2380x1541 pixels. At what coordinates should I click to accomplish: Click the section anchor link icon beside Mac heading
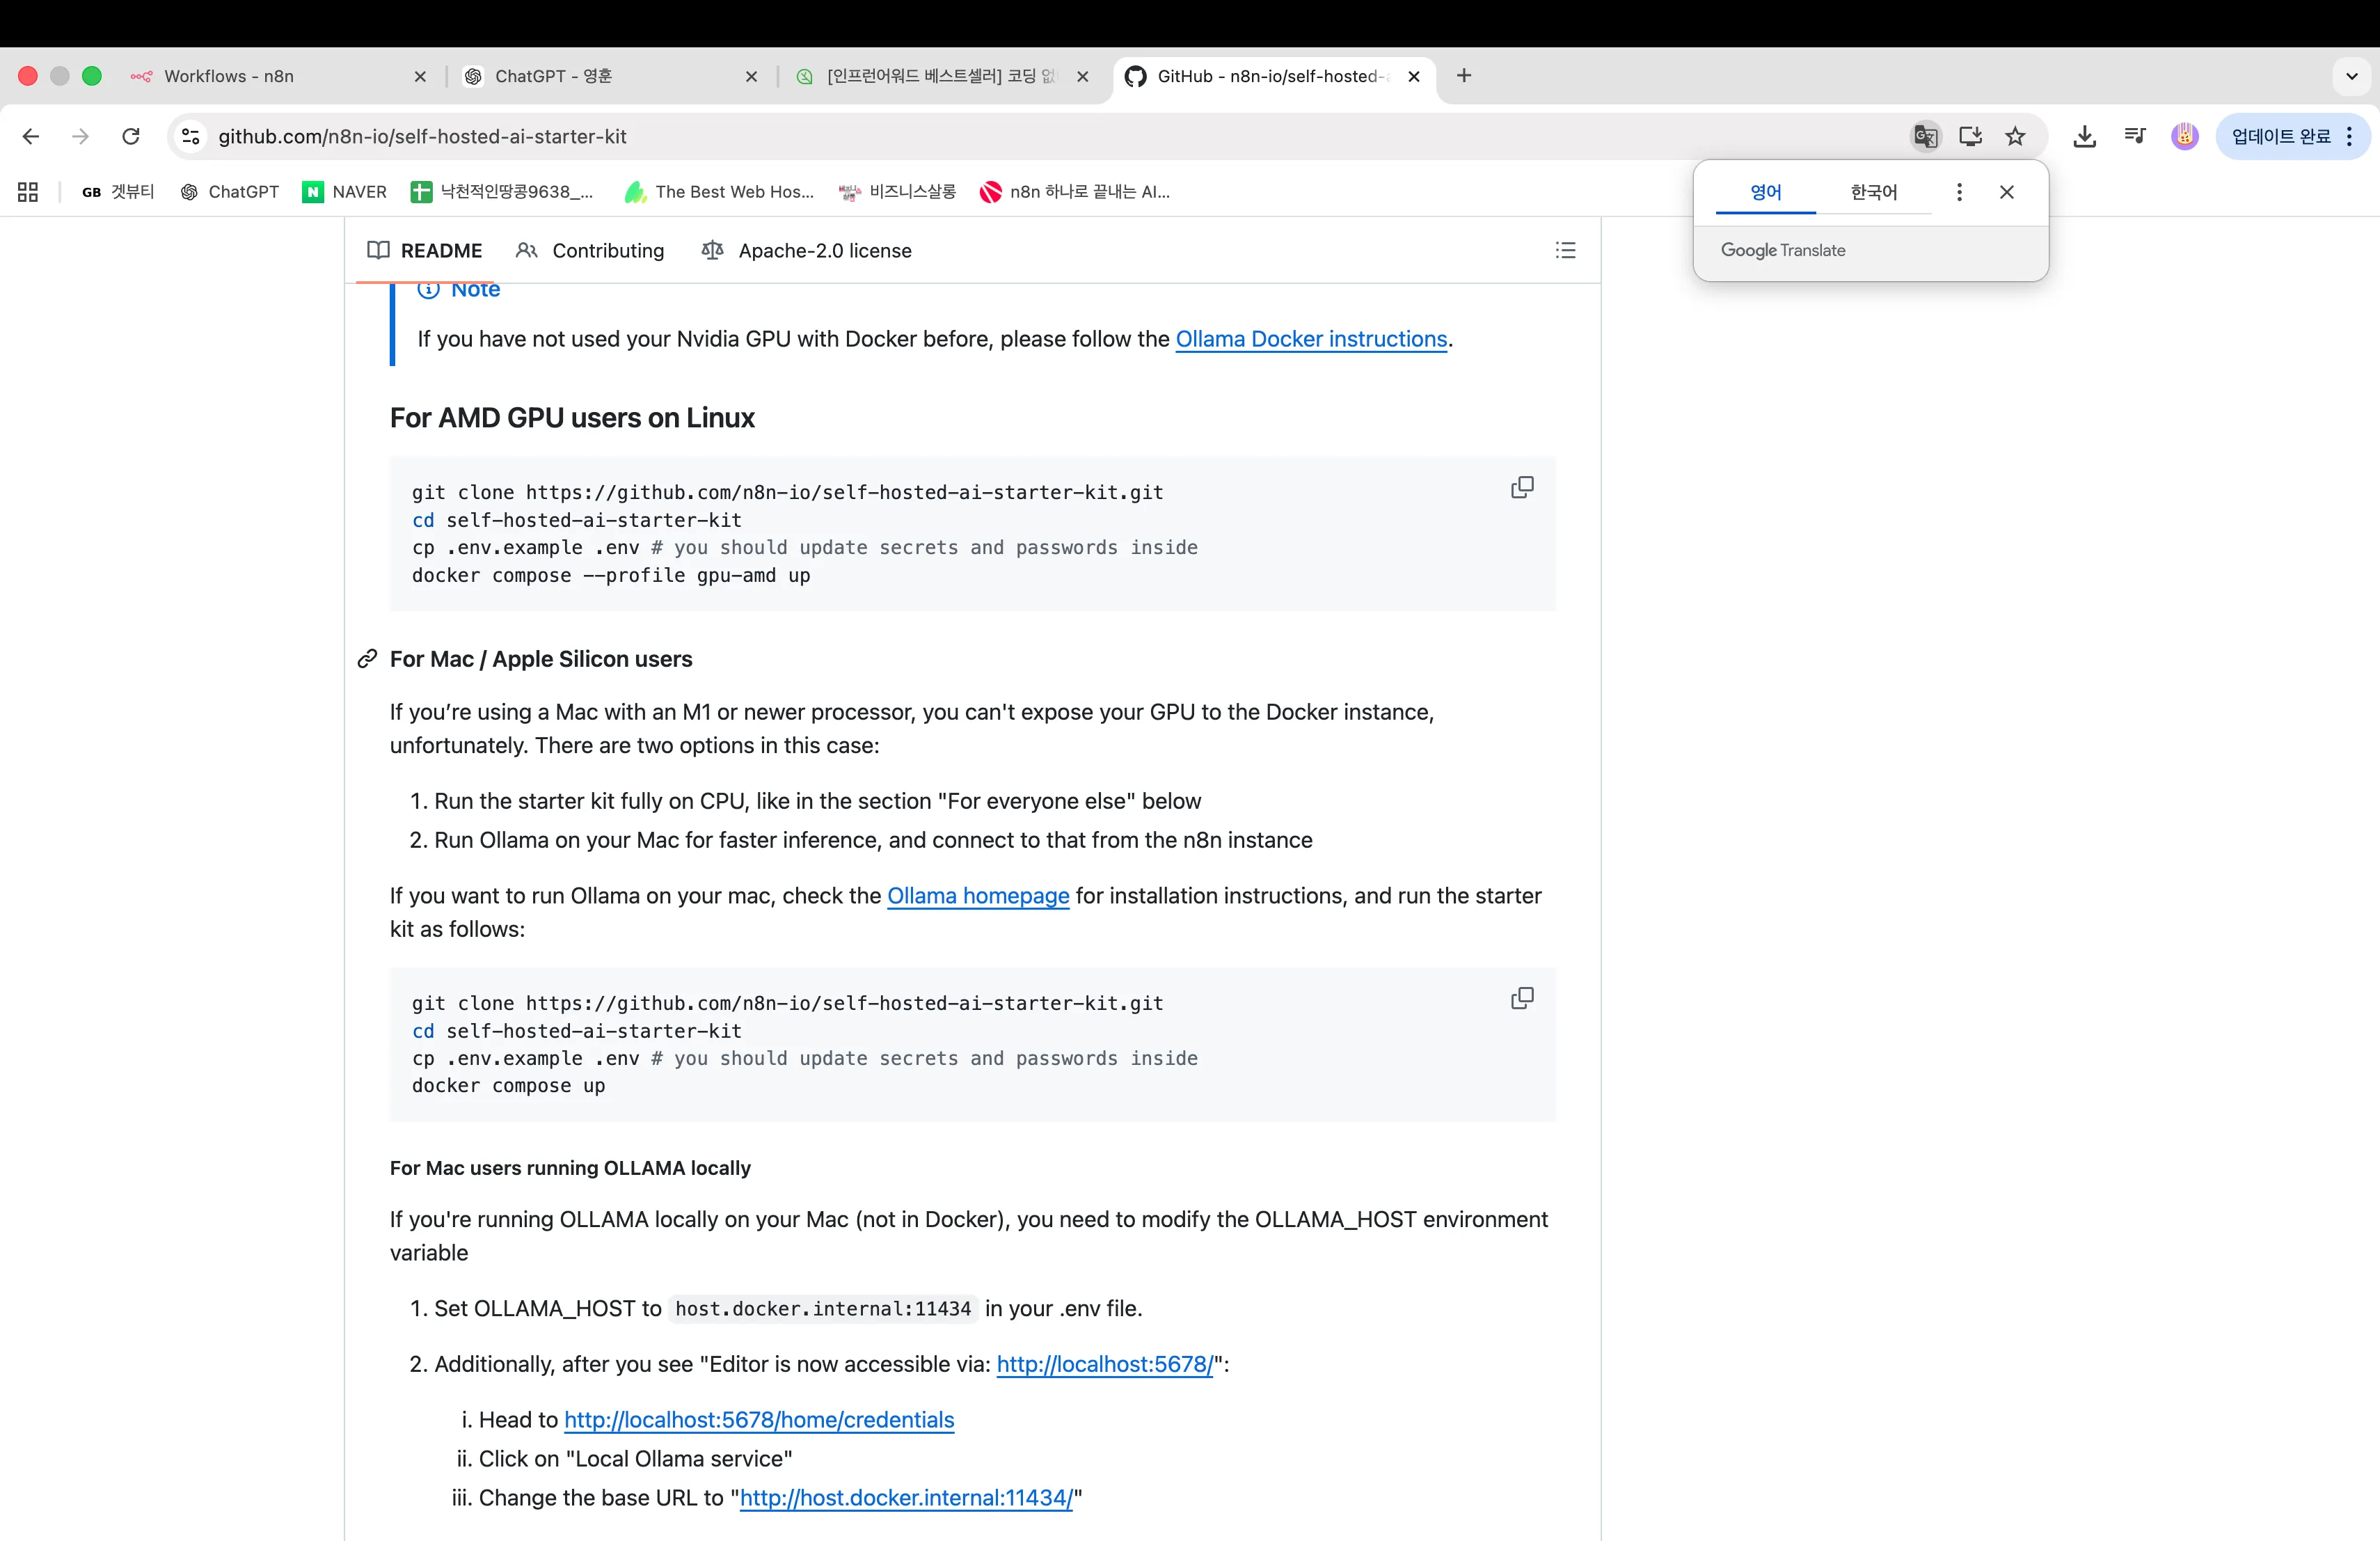pos(367,658)
